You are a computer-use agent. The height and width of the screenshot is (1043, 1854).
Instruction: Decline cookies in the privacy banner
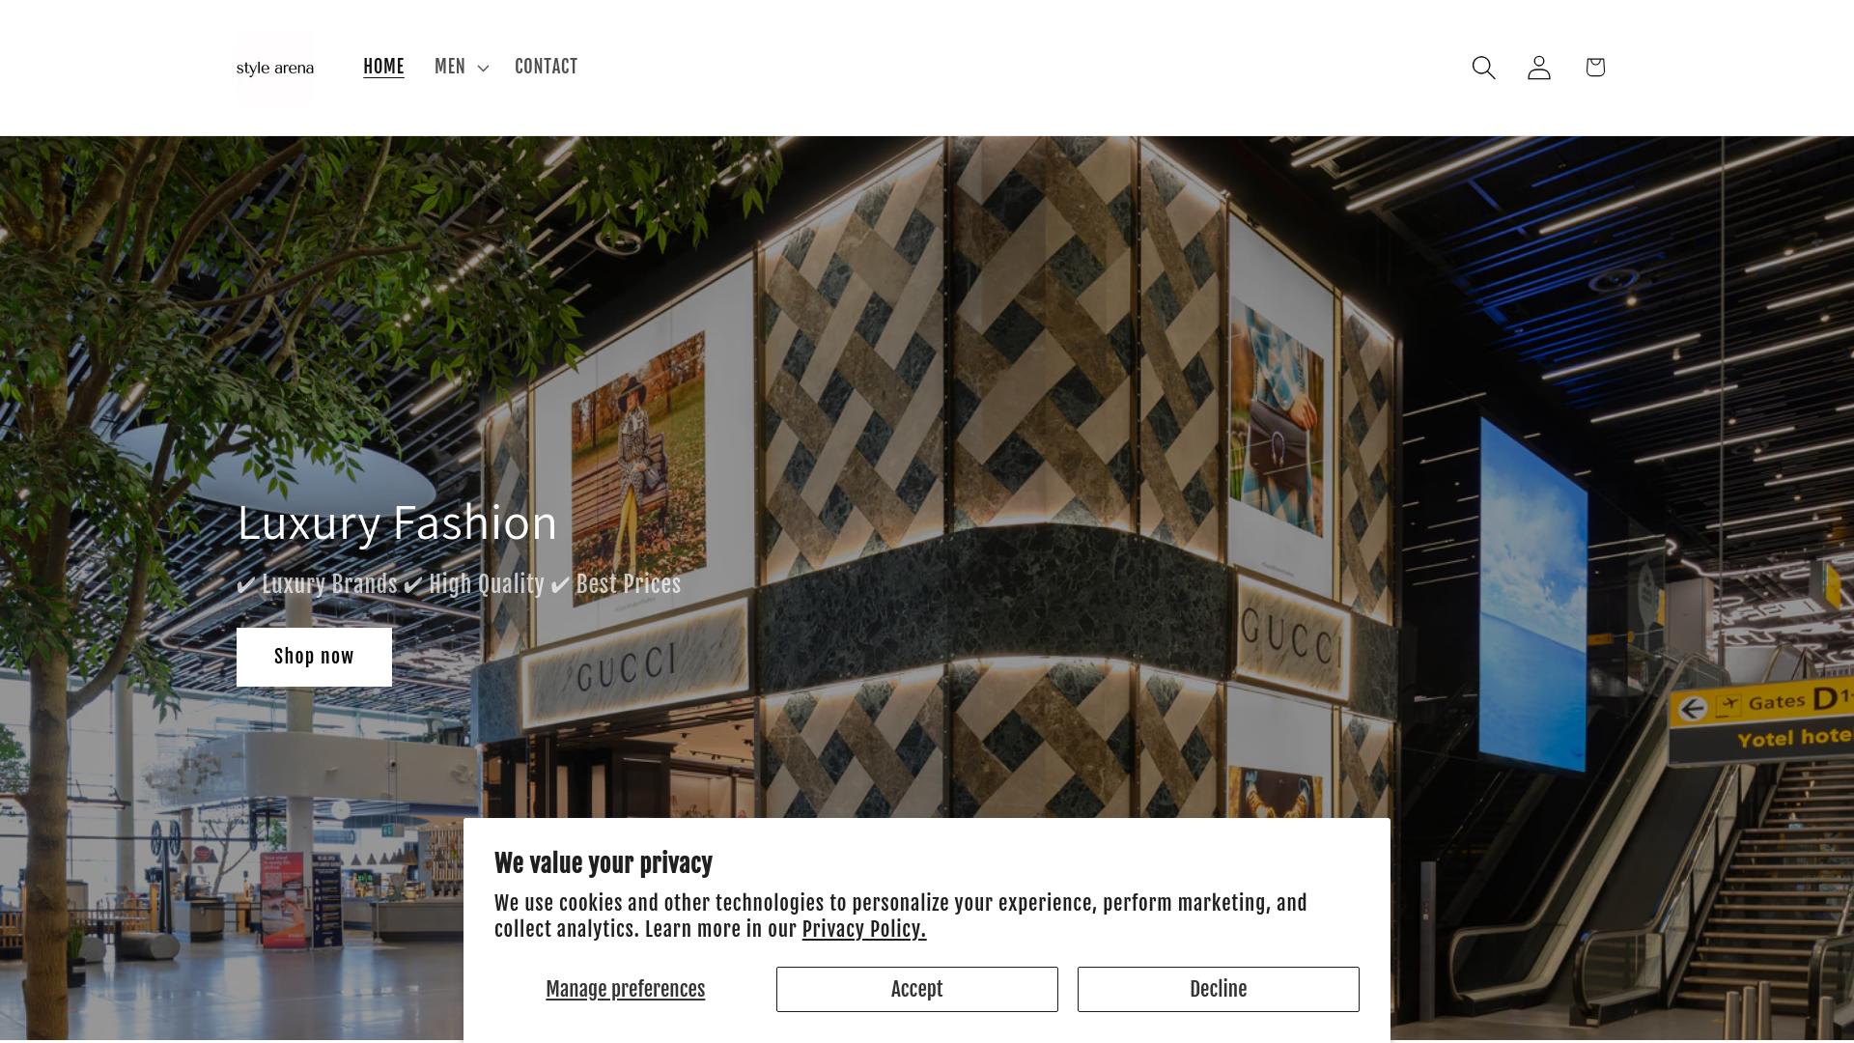tap(1218, 989)
